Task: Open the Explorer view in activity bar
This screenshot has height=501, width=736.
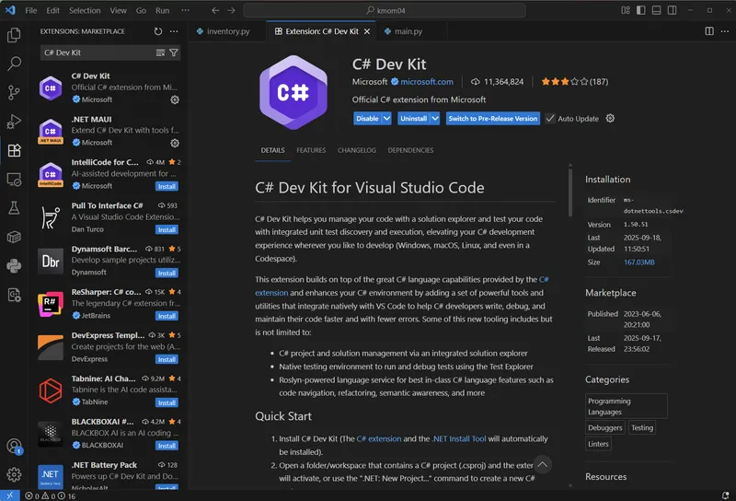Action: 14,35
